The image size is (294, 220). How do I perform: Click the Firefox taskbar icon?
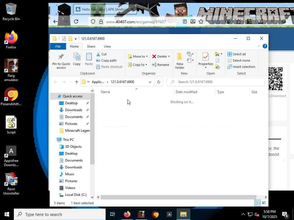127,214
